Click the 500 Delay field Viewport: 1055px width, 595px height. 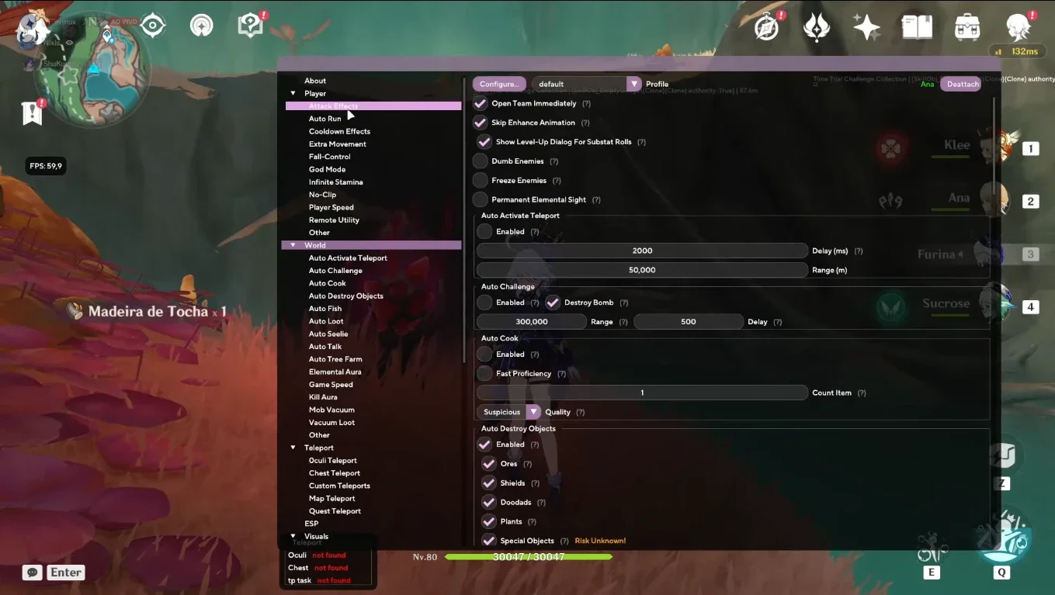pos(689,321)
